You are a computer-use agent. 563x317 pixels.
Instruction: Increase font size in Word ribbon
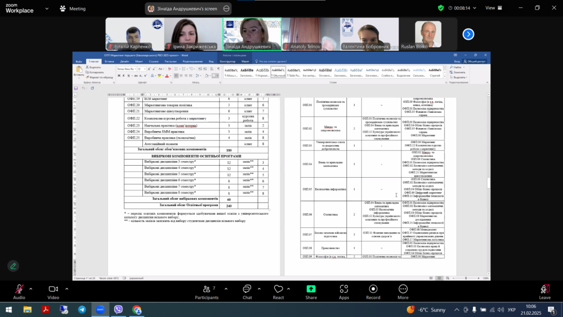(149, 69)
